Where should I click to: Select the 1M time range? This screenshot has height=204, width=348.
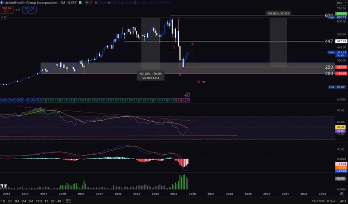[17, 201]
